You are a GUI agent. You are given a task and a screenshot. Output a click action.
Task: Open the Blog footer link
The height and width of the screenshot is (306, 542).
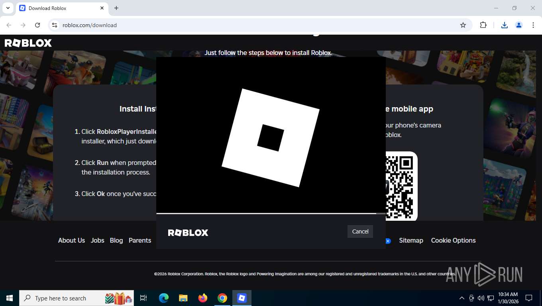point(116,240)
